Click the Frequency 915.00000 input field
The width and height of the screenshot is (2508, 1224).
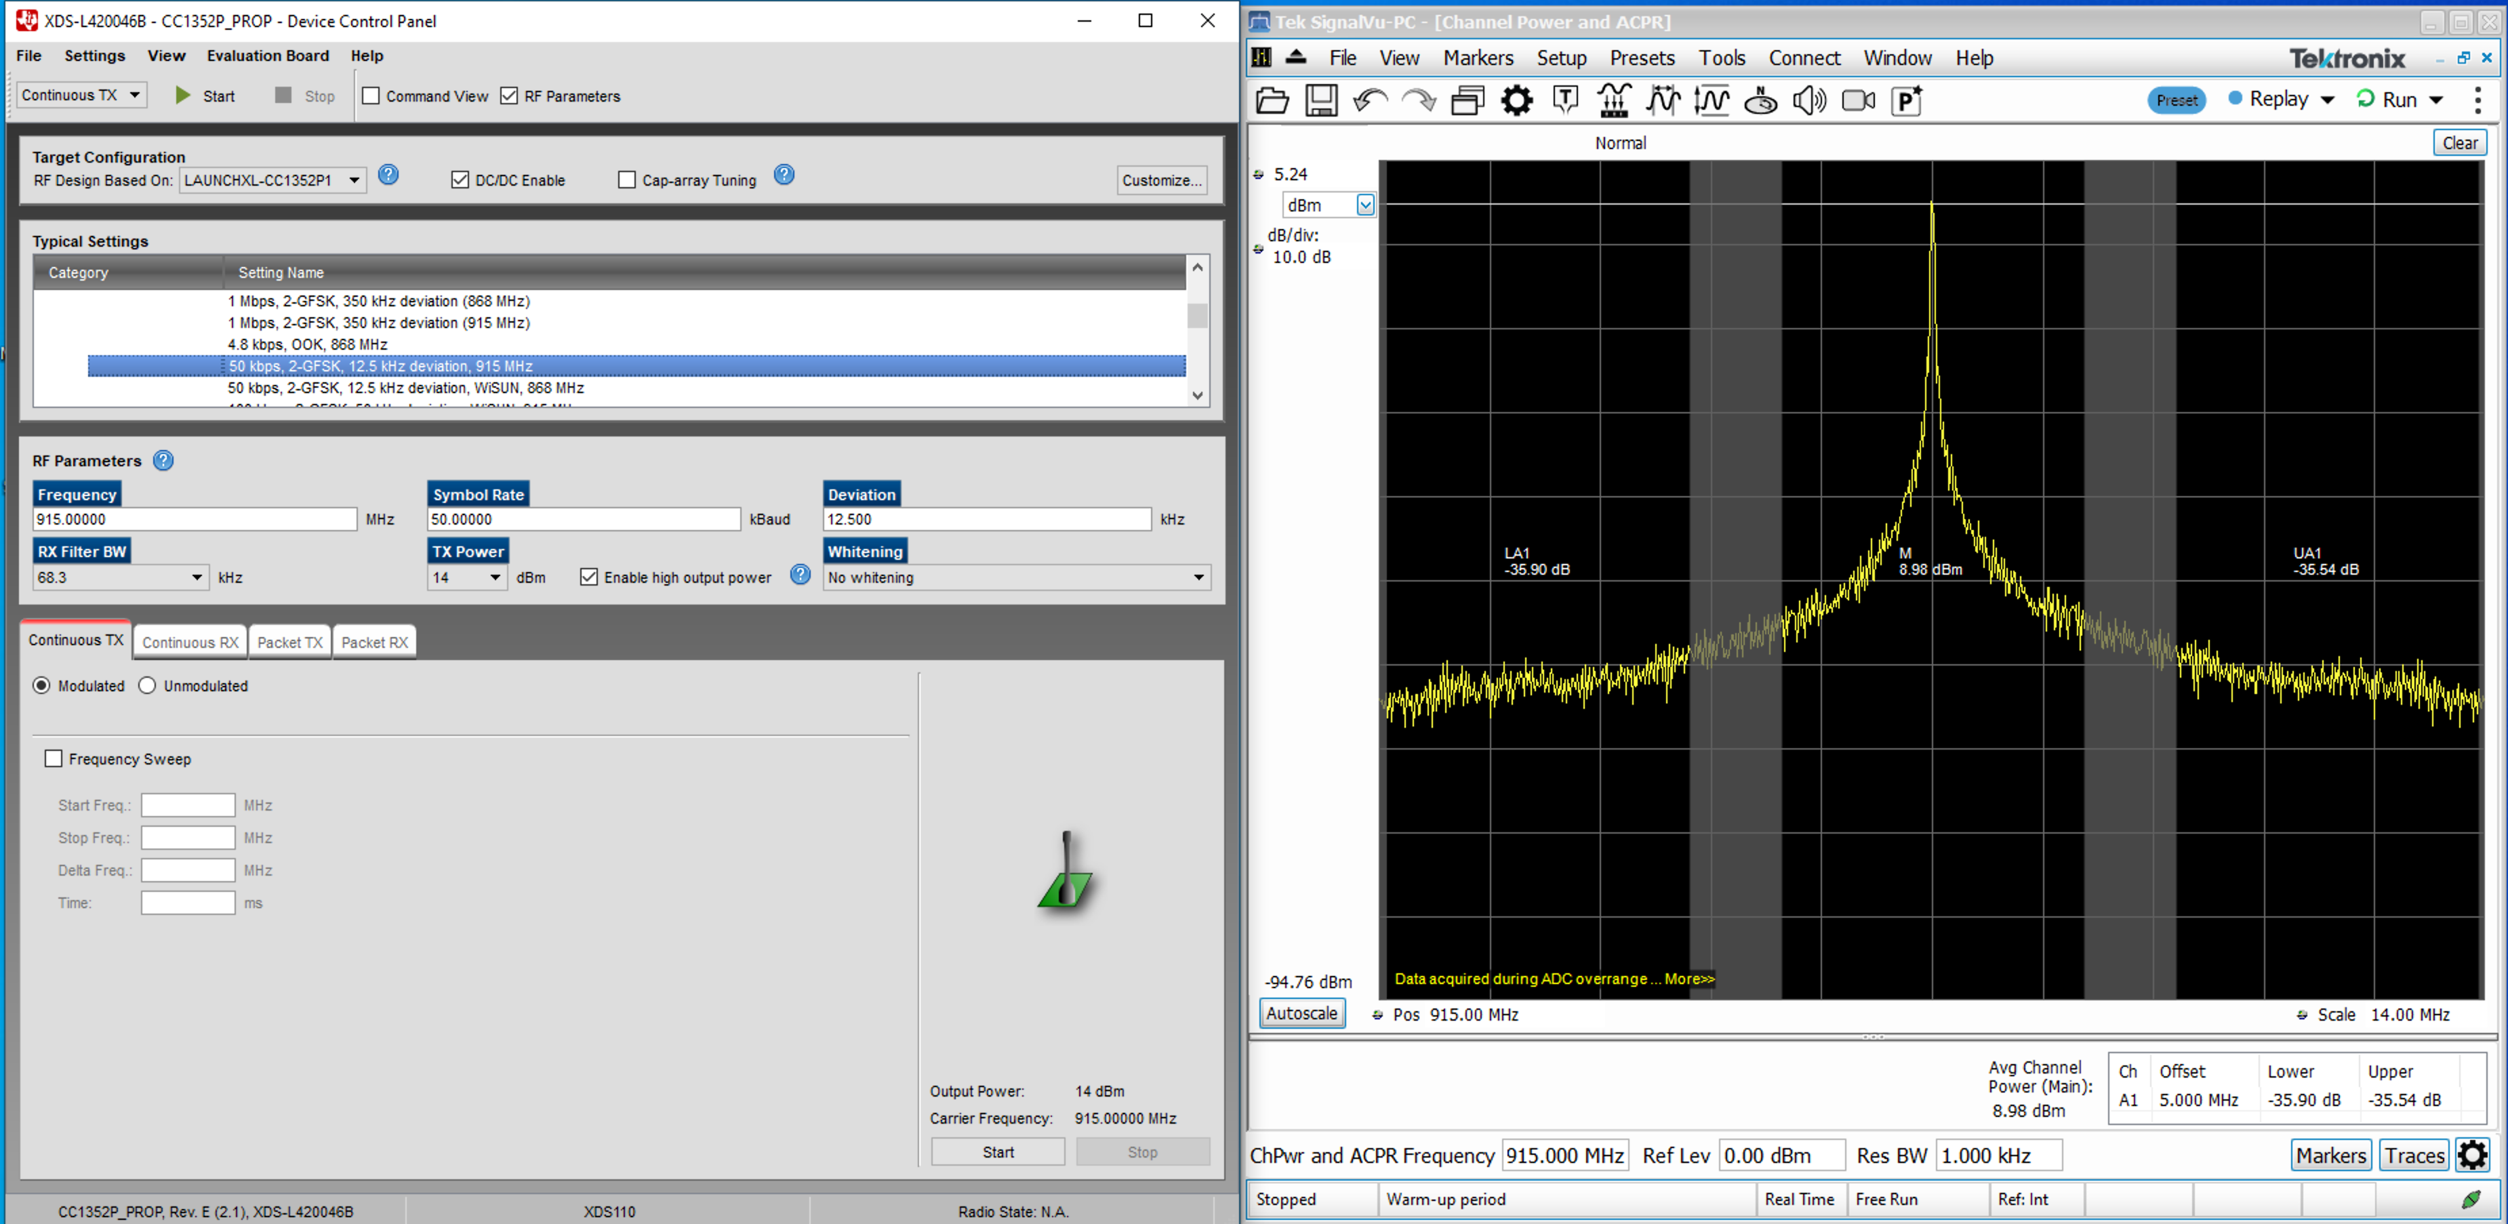(195, 519)
